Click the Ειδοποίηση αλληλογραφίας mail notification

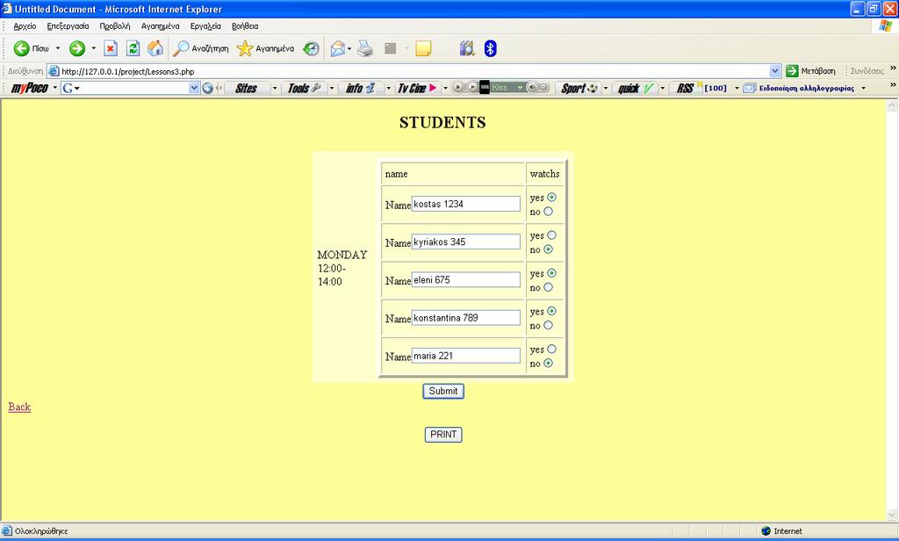[x=799, y=88]
